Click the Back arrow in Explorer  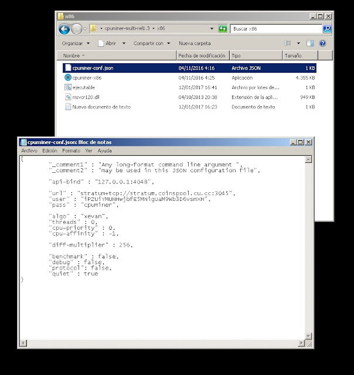click(64, 29)
